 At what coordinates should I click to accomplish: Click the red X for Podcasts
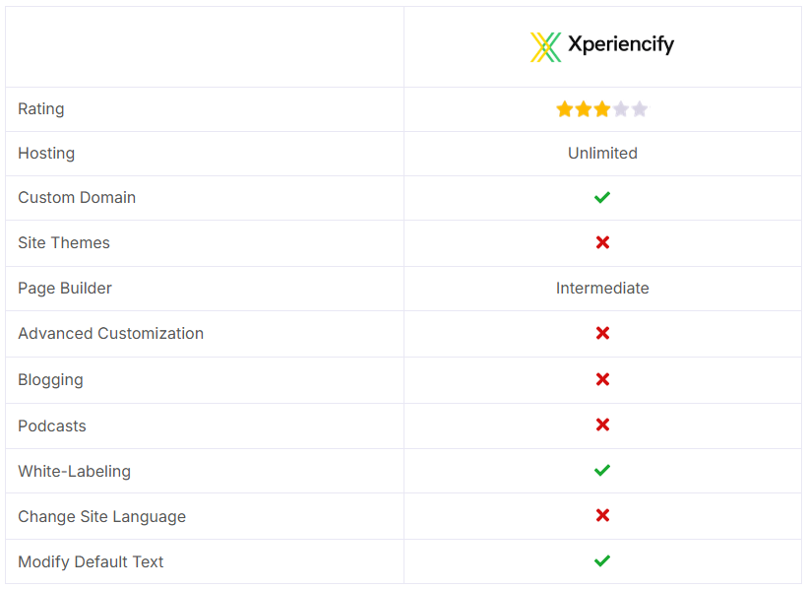click(602, 425)
